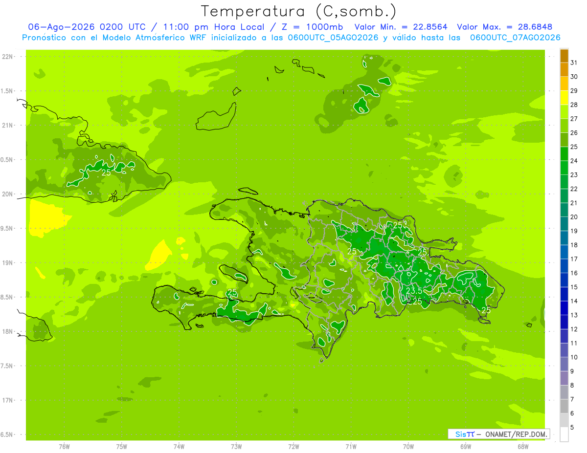Click the blue legend swatch between 15 and 16
This screenshot has width=587, height=453.
[x=564, y=280]
